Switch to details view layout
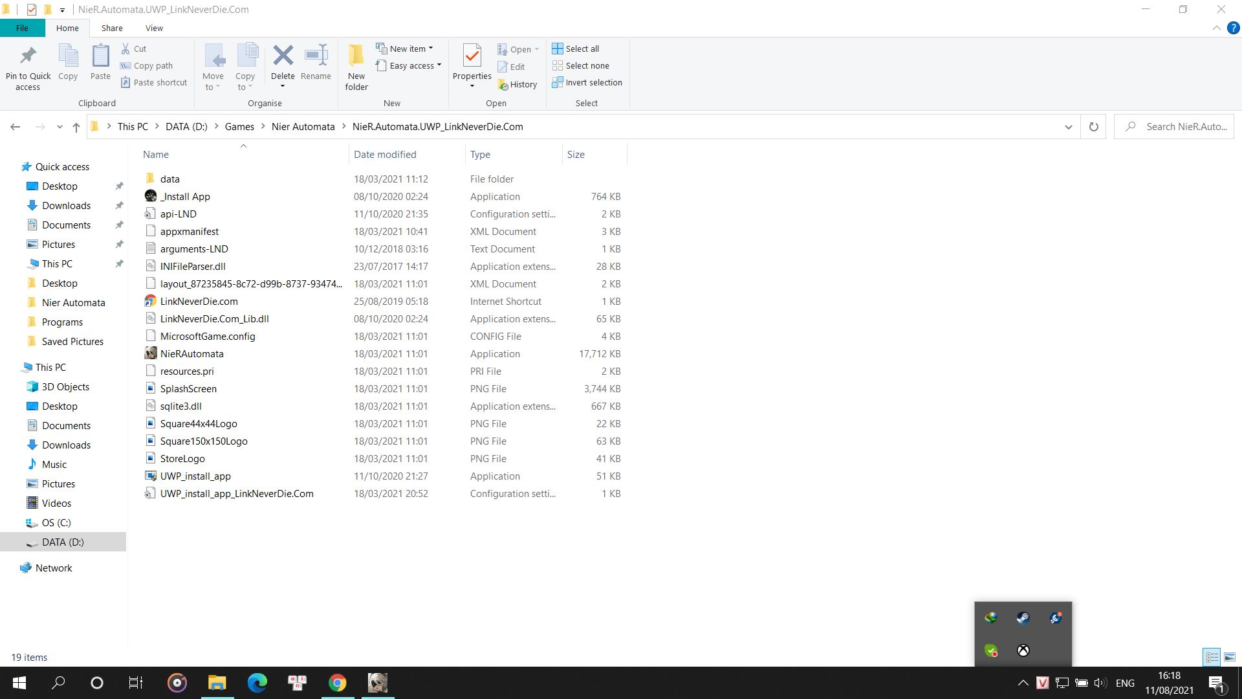 [x=1212, y=657]
